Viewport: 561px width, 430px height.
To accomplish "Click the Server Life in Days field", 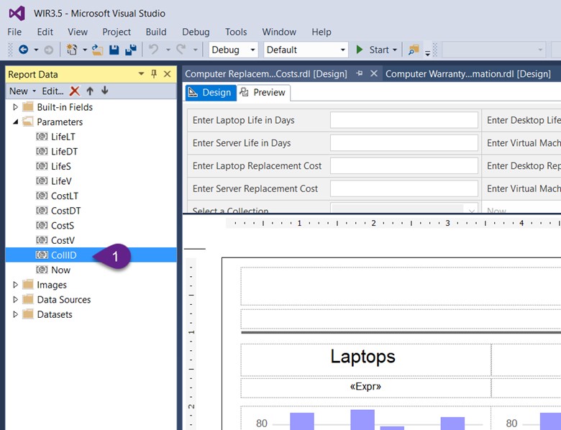I will (404, 143).
